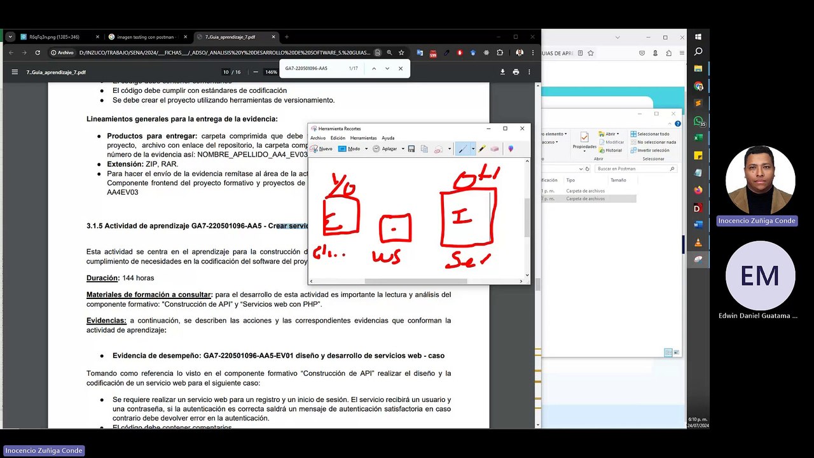Open the Chrome extensions puzzle icon
This screenshot has height=458, width=814.
[x=500, y=53]
